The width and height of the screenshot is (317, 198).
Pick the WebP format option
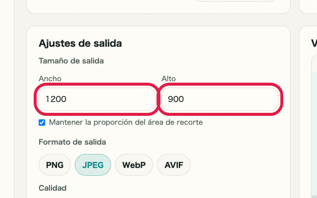(134, 165)
